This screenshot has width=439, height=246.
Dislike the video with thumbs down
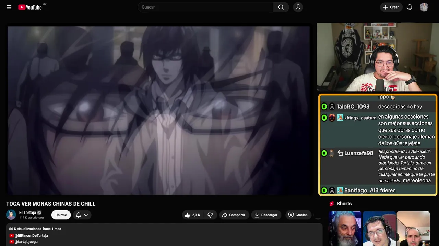[x=210, y=215]
